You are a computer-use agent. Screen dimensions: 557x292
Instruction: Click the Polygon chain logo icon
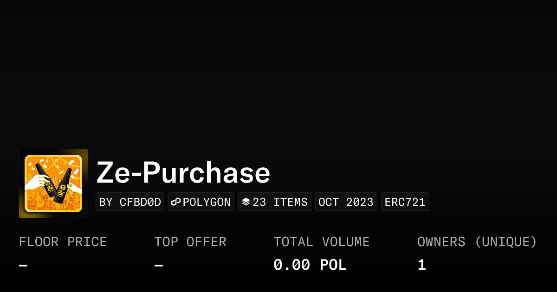point(176,202)
